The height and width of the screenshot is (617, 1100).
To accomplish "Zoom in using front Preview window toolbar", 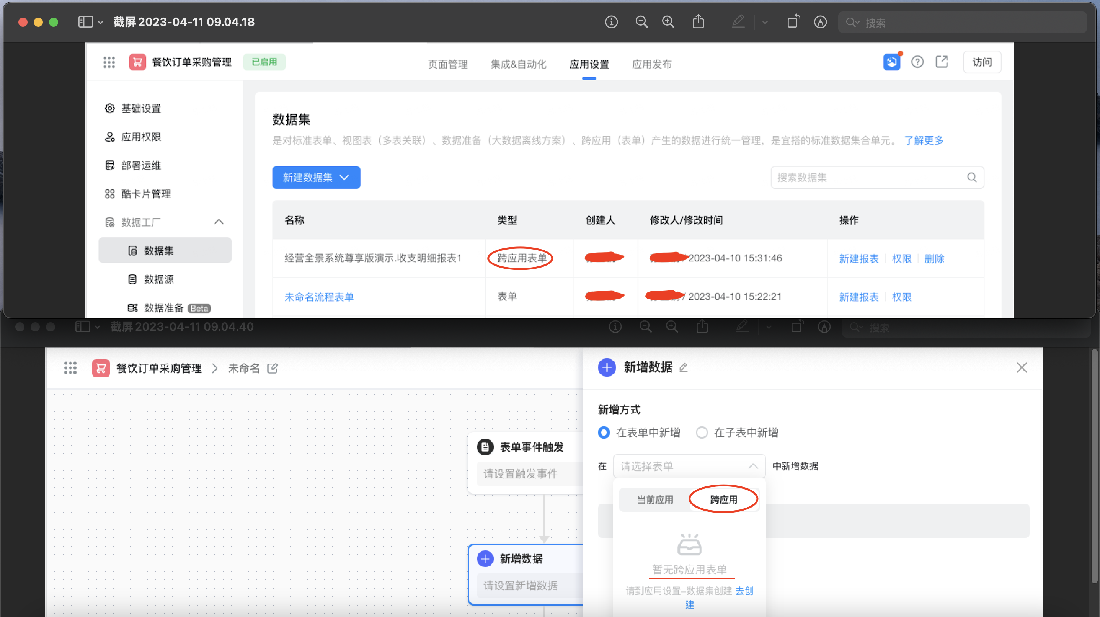I will (x=668, y=22).
